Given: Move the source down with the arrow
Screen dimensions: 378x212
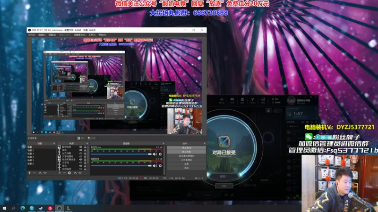Looking at the screenshot, I should pos(80,173).
